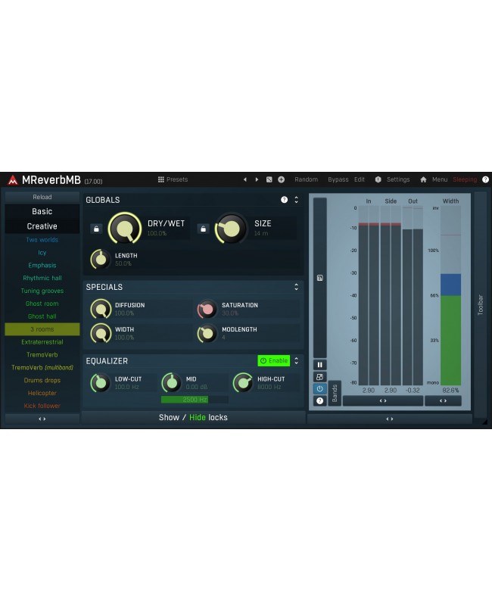Click the preset list collapse arrows
The image size is (492, 601).
pyautogui.click(x=42, y=419)
